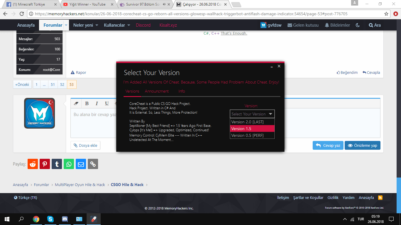Toggle bold formatting in the reply editor
This screenshot has height=225, width=401.
pyautogui.click(x=87, y=103)
